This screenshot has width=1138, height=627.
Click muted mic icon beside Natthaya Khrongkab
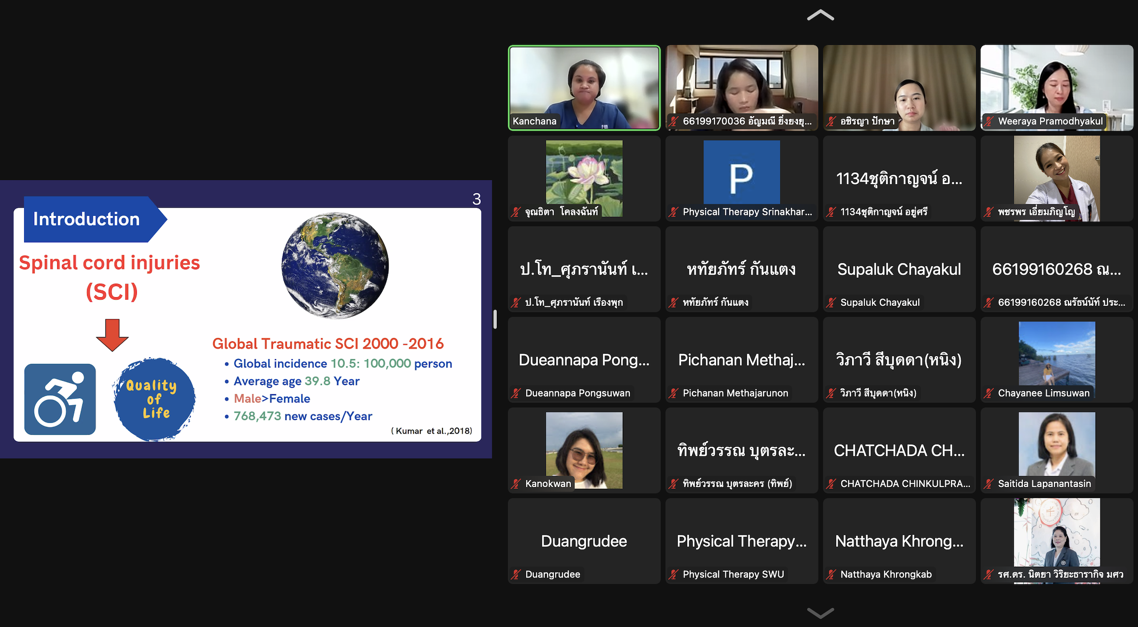tap(831, 574)
